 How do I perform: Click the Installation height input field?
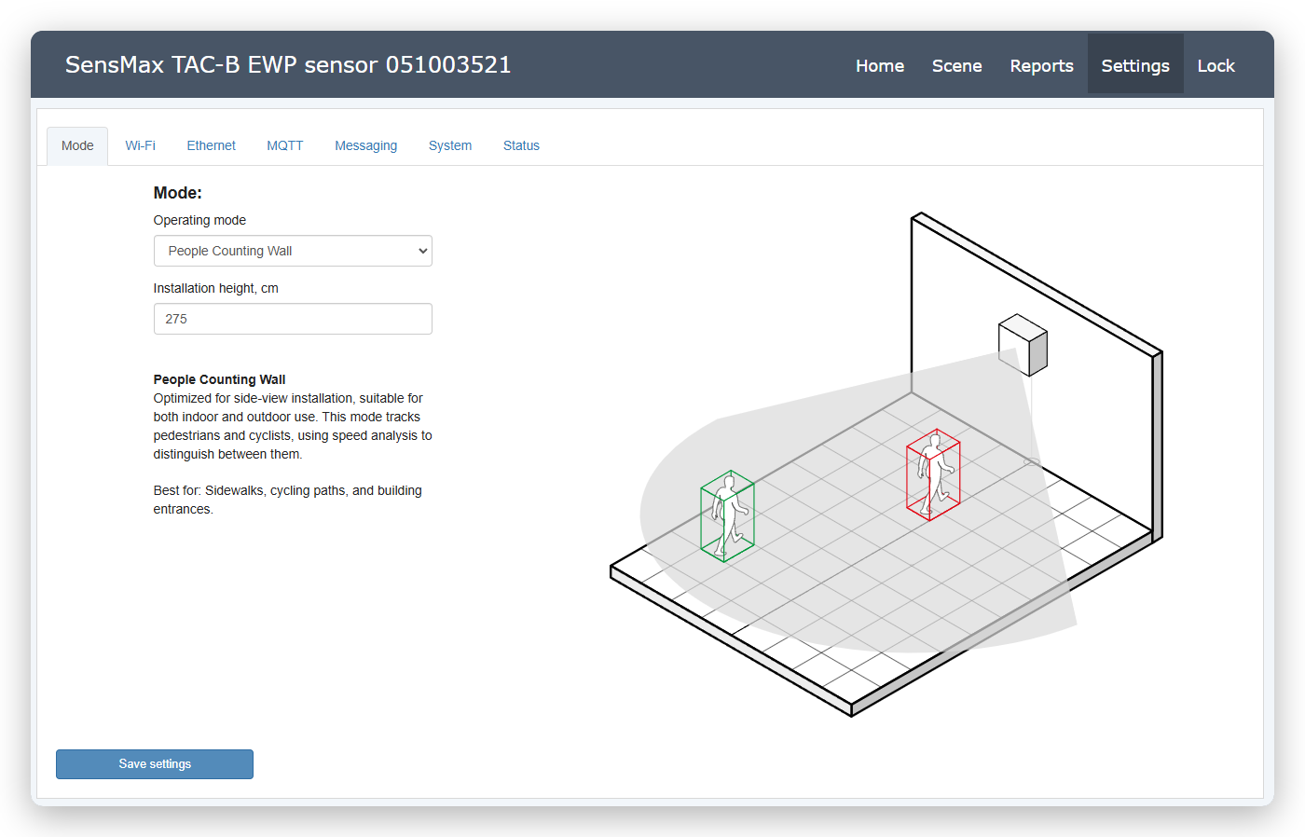(x=293, y=319)
